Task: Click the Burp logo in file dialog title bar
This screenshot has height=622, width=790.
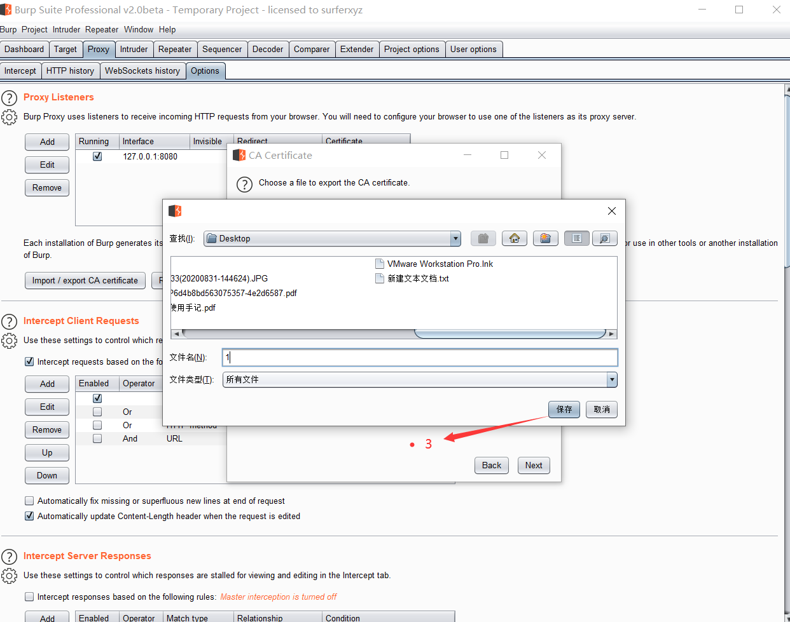Action: pos(175,211)
